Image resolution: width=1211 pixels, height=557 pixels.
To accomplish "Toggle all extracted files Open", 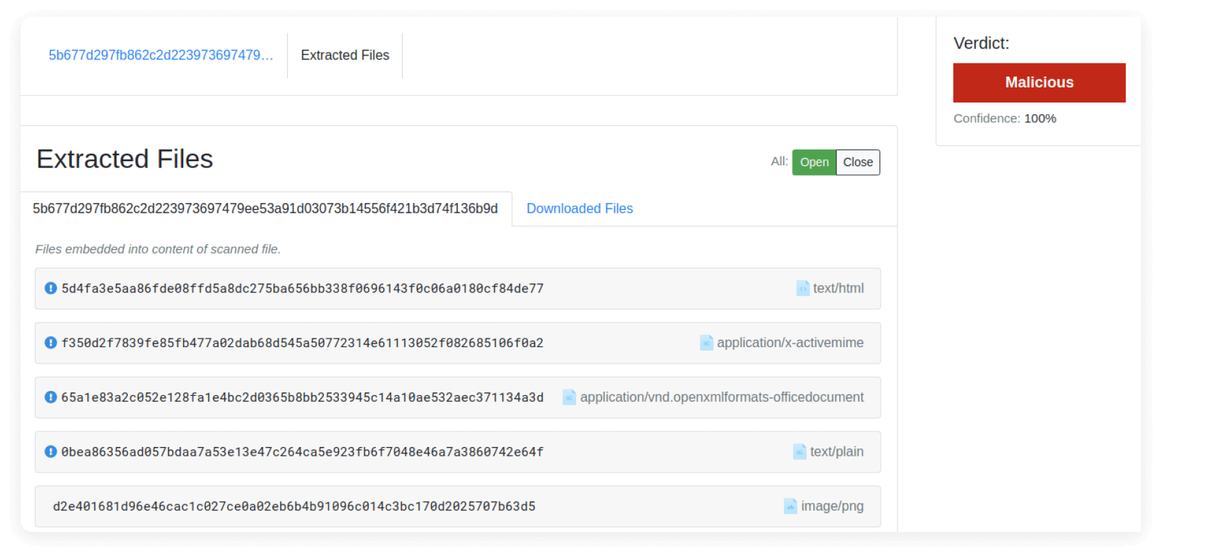I will [x=814, y=162].
